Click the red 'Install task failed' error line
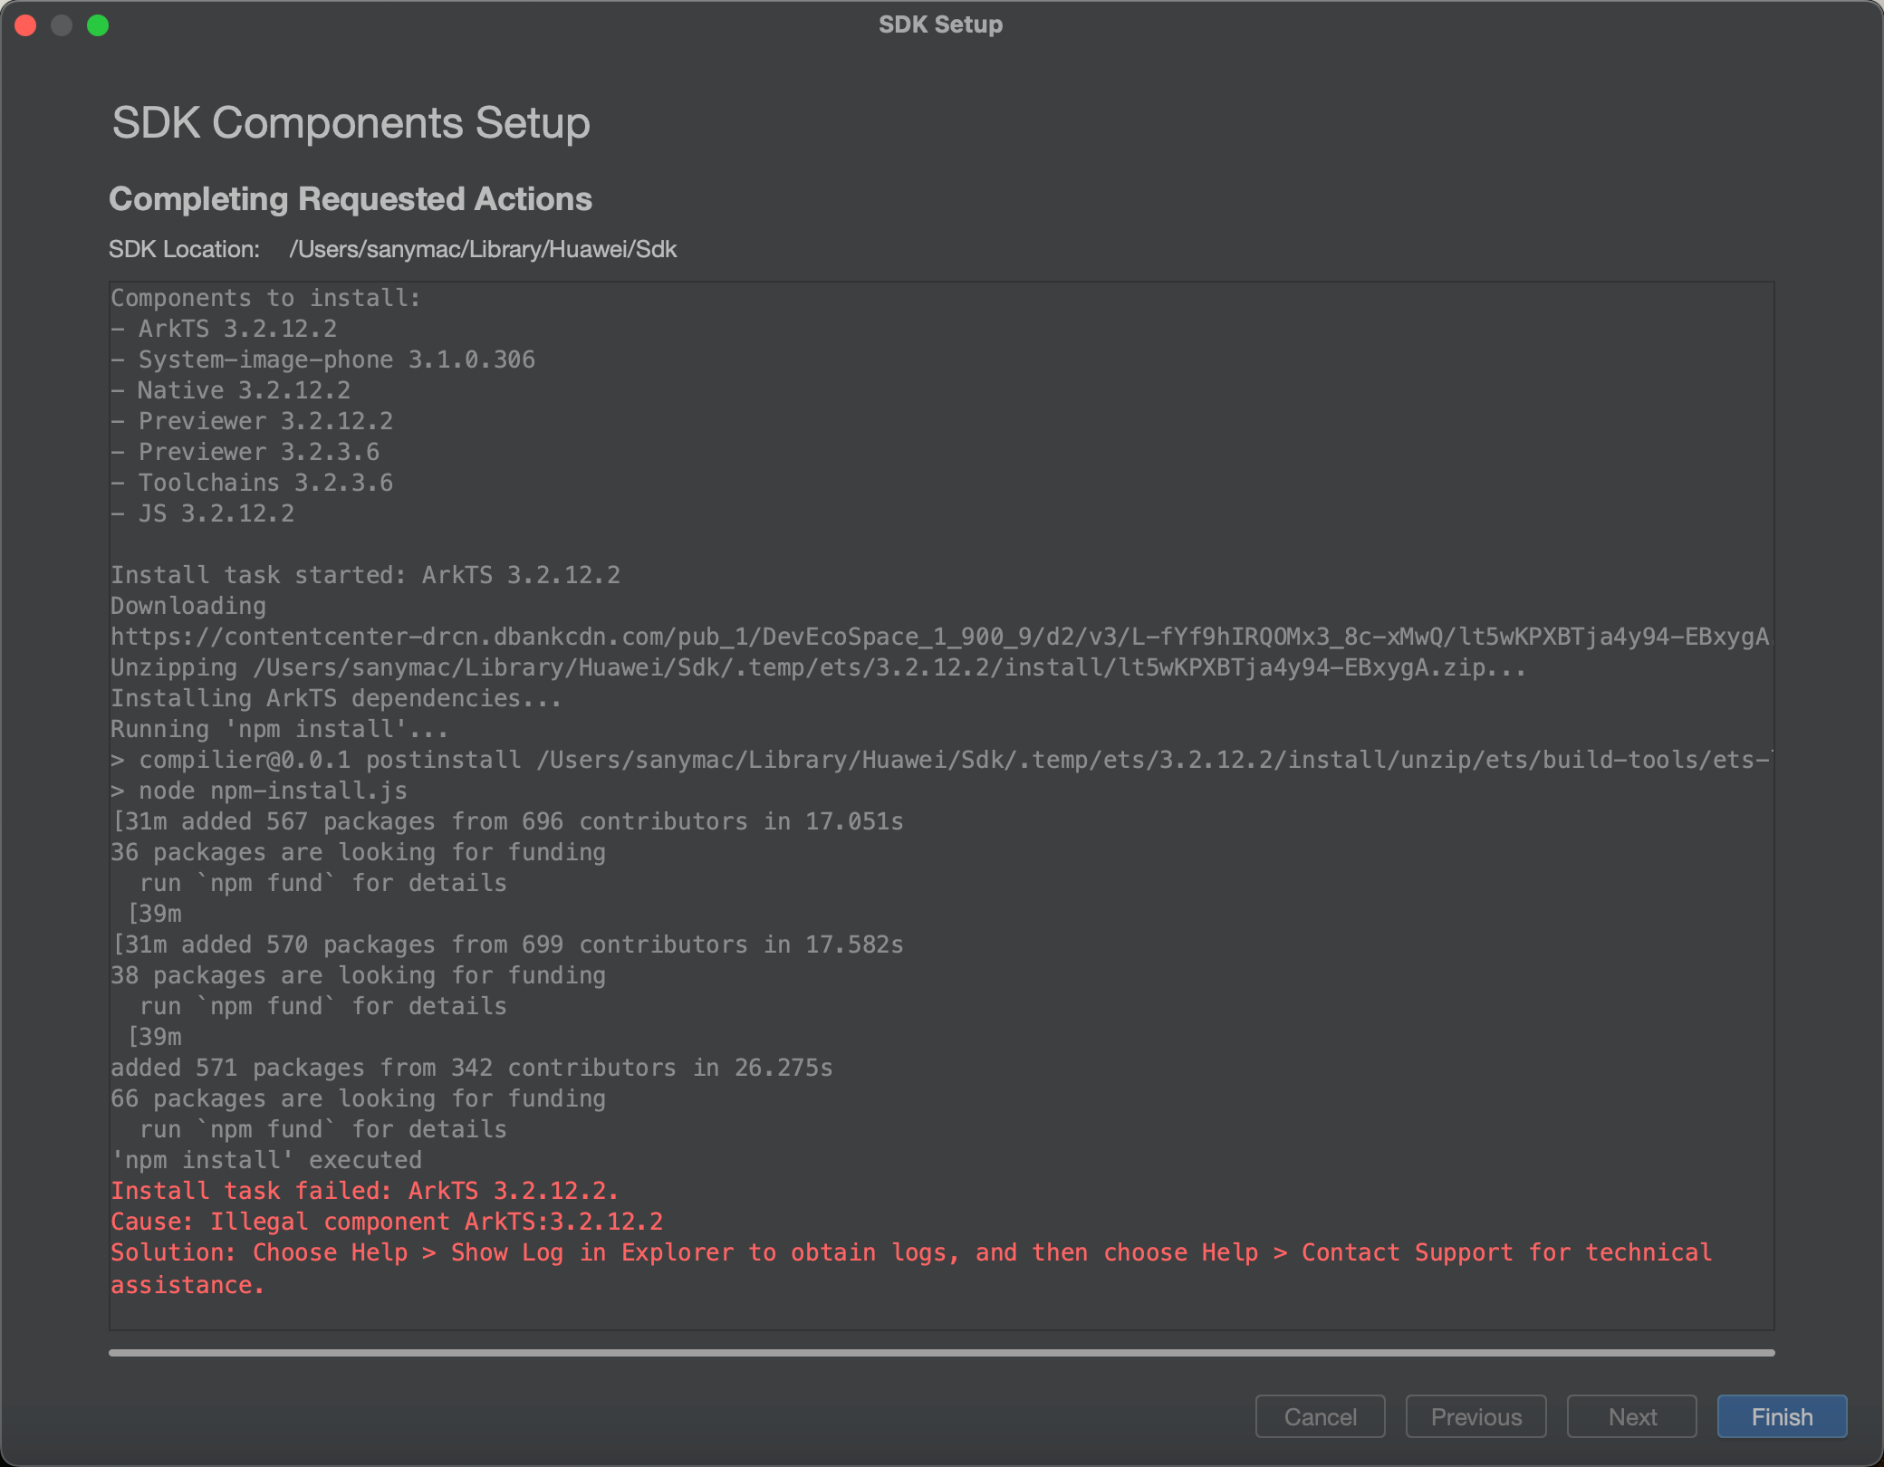The height and width of the screenshot is (1467, 1884). (x=365, y=1190)
